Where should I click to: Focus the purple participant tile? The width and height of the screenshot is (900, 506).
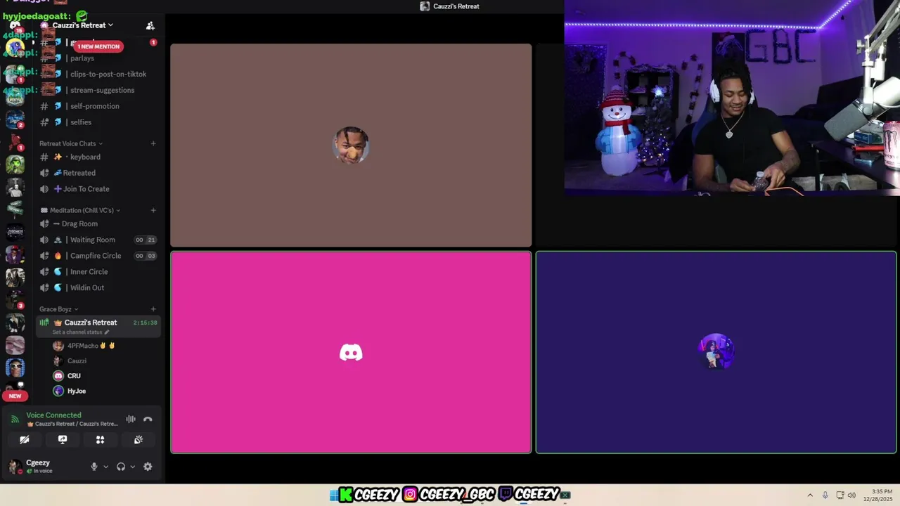(716, 352)
